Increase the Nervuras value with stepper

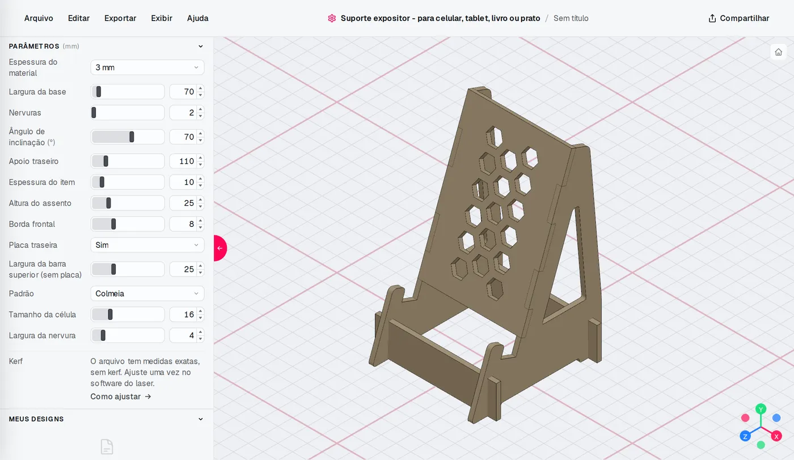[200, 109]
